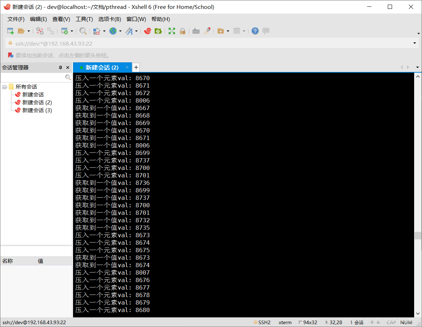
Task: Open the 选项卡(B) menu
Action: click(109, 19)
